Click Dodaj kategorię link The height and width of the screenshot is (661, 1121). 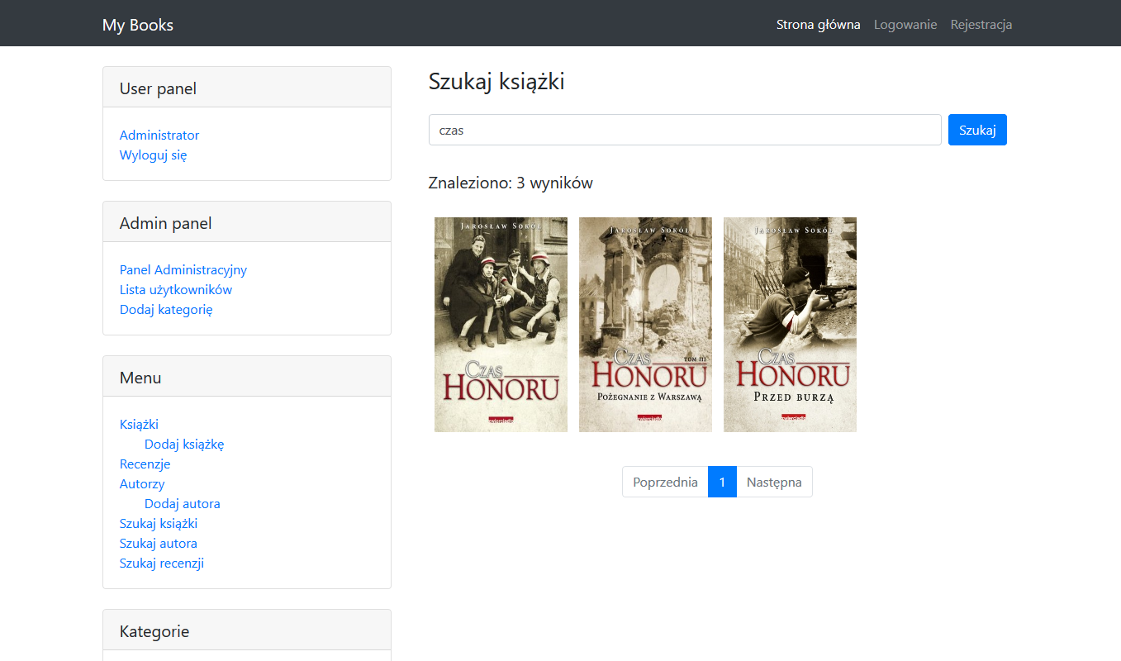point(166,310)
